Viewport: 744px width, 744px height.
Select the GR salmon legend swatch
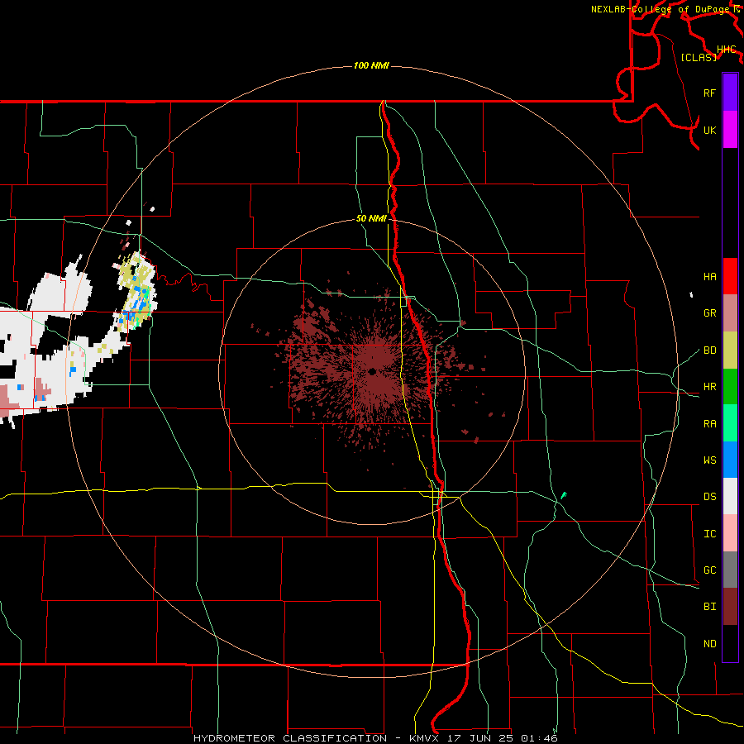click(730, 313)
